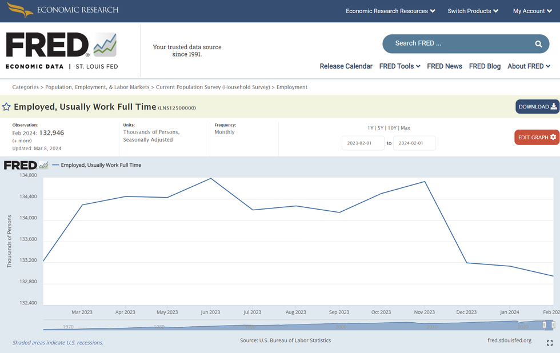Open the FRED Blog page
560x353 pixels.
pyautogui.click(x=485, y=66)
